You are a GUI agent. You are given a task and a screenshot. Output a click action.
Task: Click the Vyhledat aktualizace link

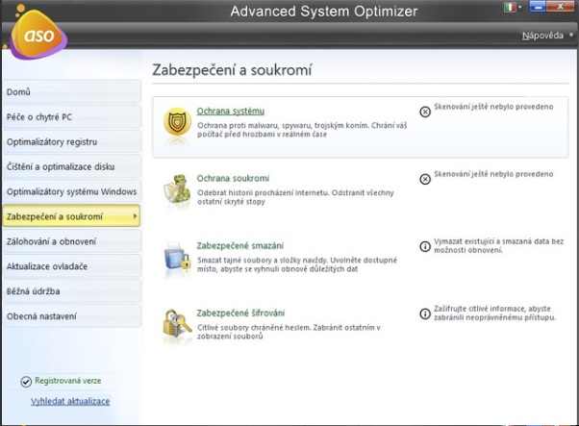coord(70,401)
